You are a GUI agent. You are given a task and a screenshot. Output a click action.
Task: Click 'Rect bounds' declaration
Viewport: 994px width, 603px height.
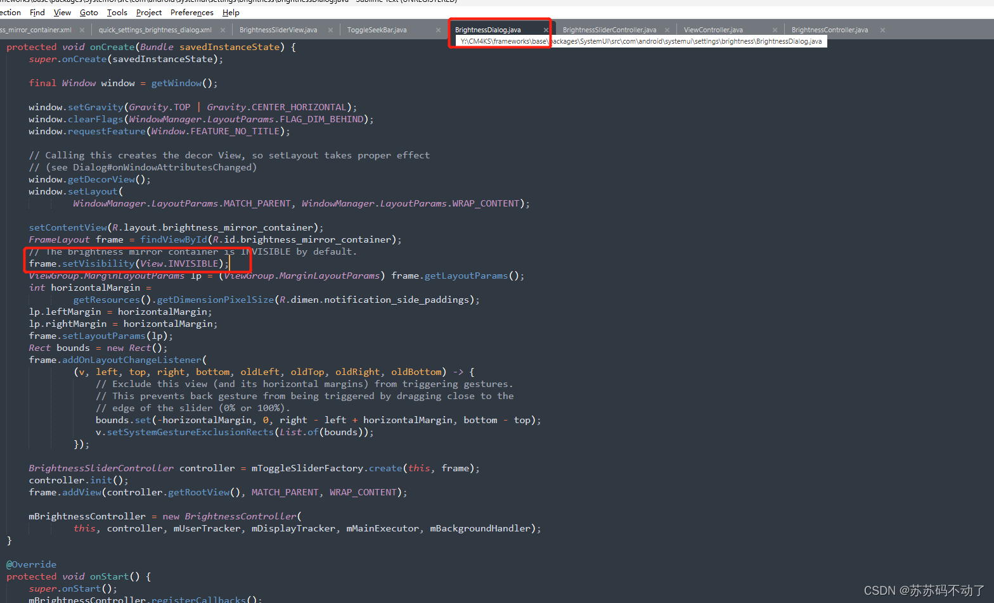[x=59, y=348]
